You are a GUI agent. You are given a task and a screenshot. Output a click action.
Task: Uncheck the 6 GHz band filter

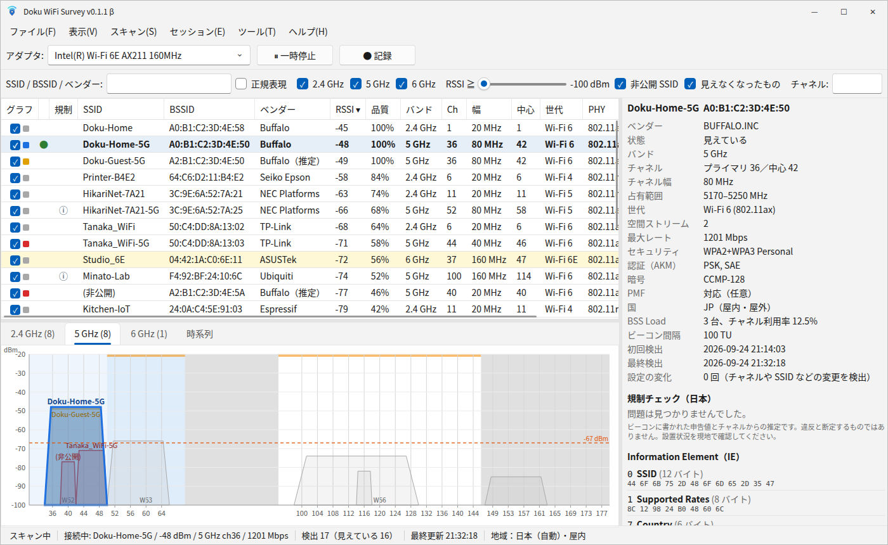coord(402,84)
